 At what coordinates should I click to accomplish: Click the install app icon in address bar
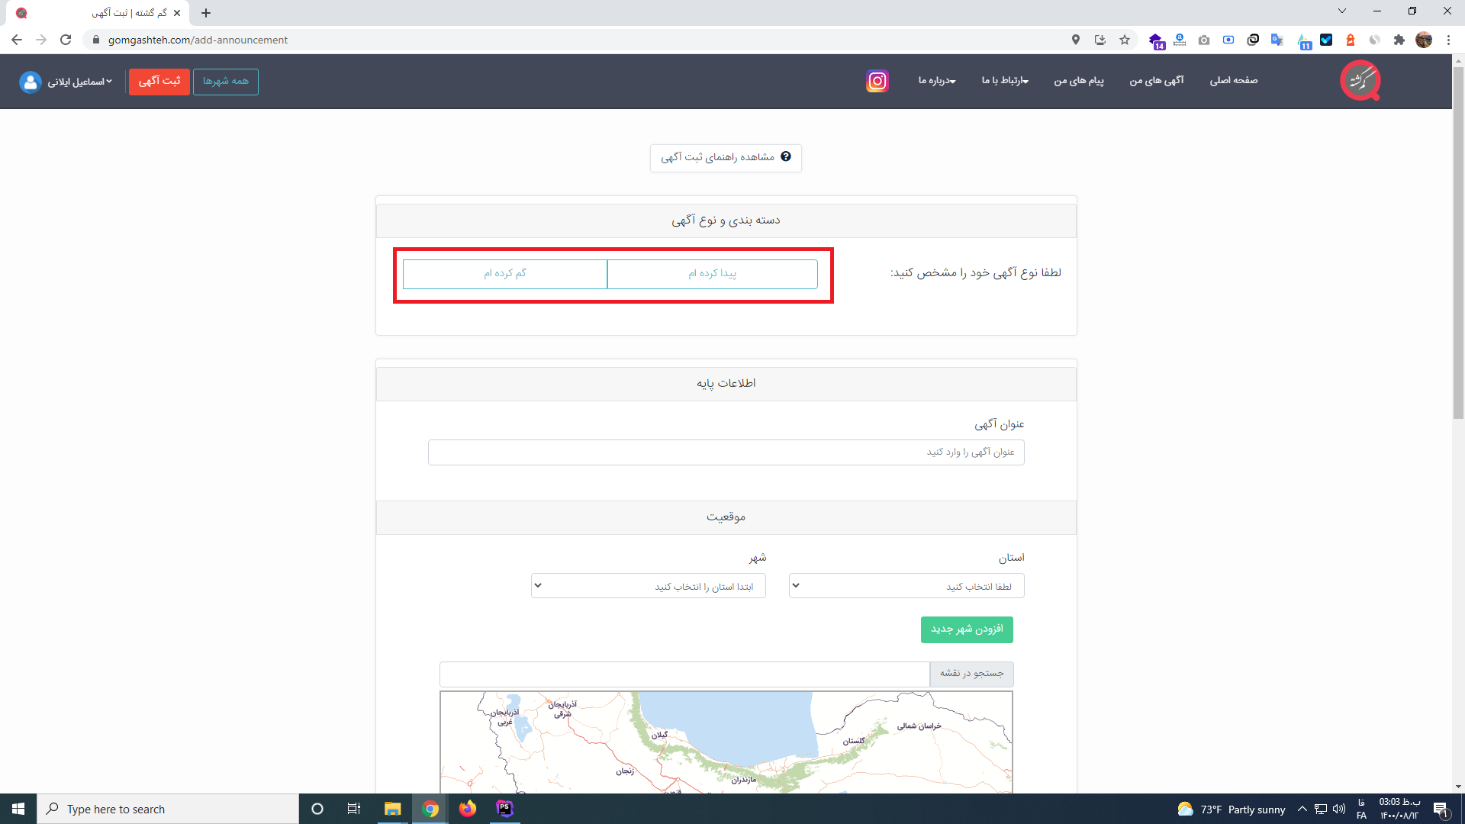pos(1100,40)
